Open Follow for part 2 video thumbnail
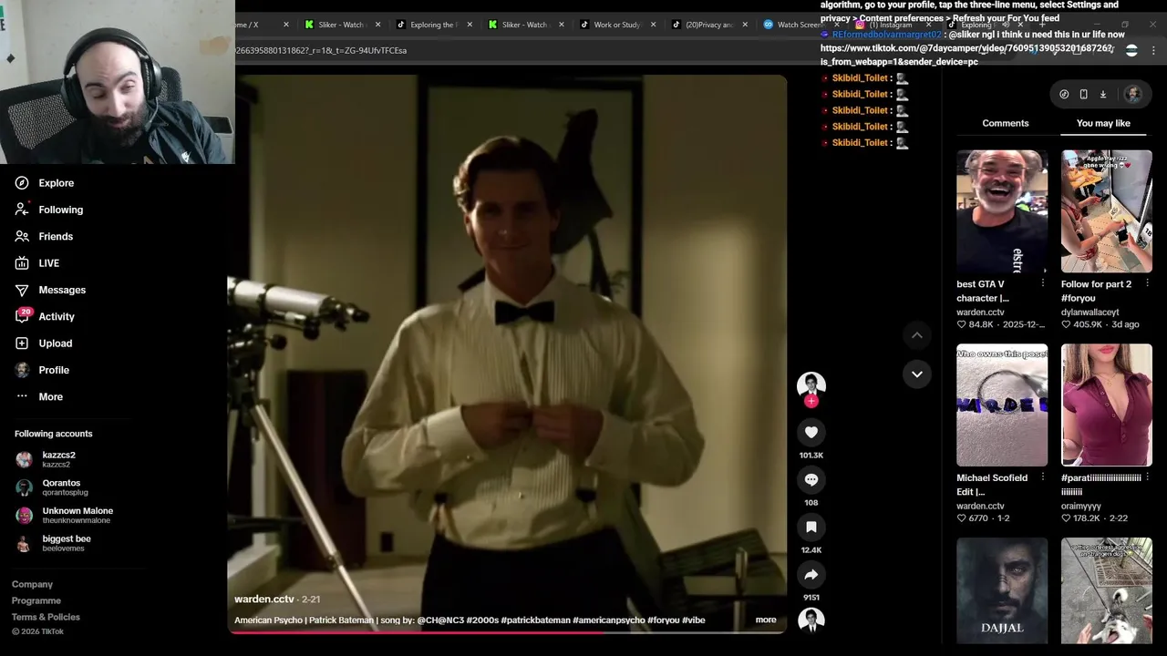Viewport: 1167px width, 656px height. point(1106,211)
